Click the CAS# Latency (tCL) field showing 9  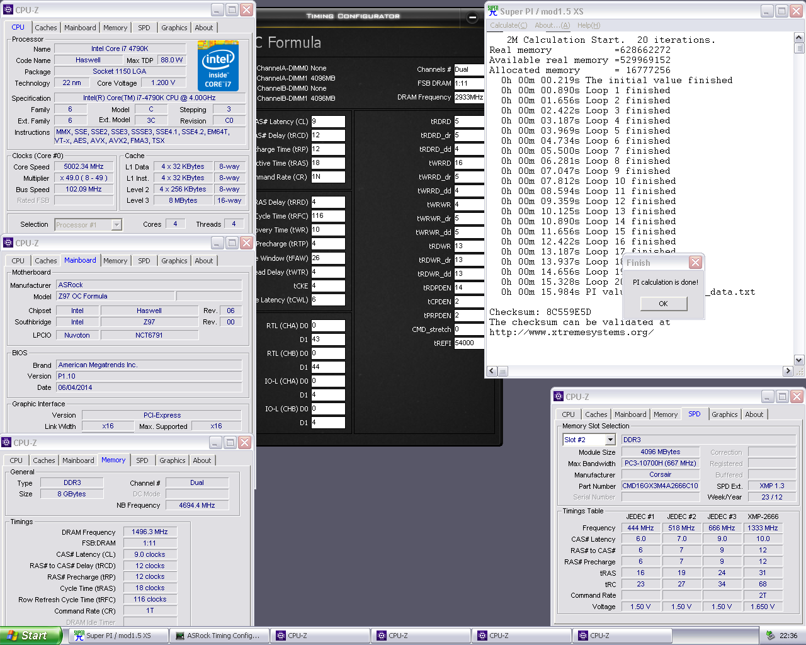click(328, 122)
